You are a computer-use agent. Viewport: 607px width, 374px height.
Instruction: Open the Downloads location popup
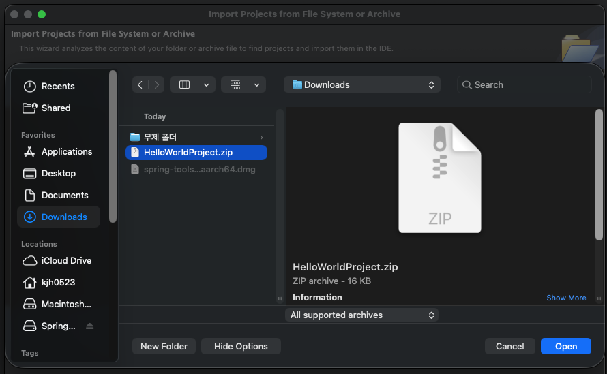coord(362,84)
